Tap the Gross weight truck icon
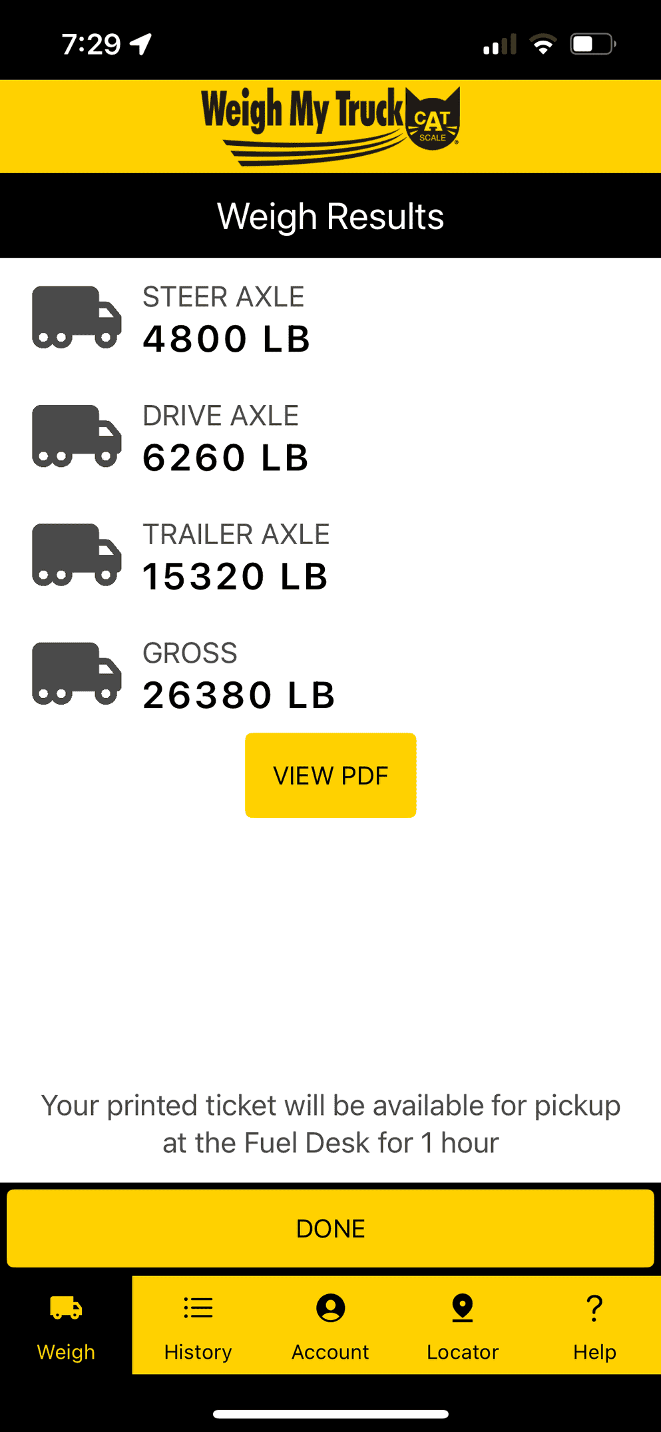The height and width of the screenshot is (1432, 661). pyautogui.click(x=77, y=673)
